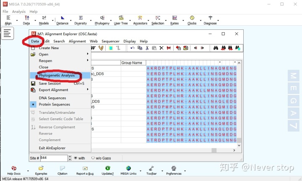Increase the Site # with the up stepper
This screenshot has width=302, height=181.
[x=70, y=157]
